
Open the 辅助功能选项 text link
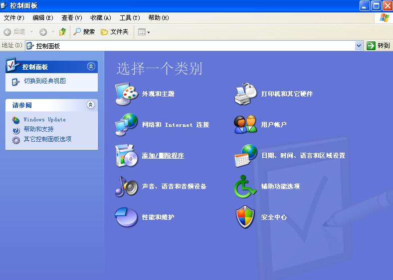coord(280,186)
